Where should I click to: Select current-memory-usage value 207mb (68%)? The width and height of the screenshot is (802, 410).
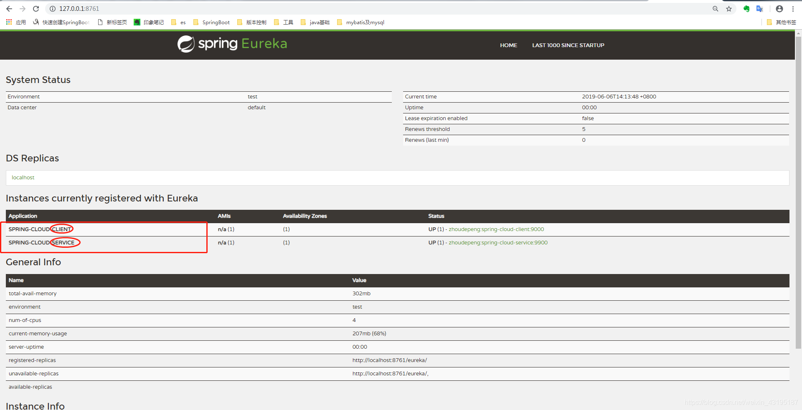coord(369,333)
